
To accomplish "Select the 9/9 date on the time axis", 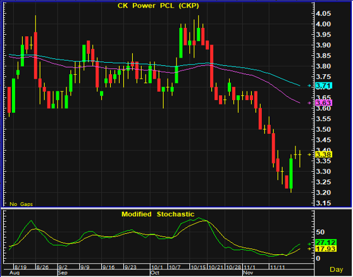I will (85, 267).
